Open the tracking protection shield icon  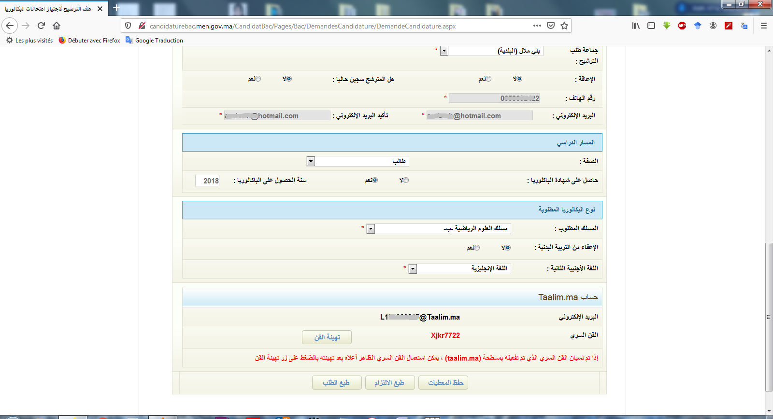[x=128, y=26]
